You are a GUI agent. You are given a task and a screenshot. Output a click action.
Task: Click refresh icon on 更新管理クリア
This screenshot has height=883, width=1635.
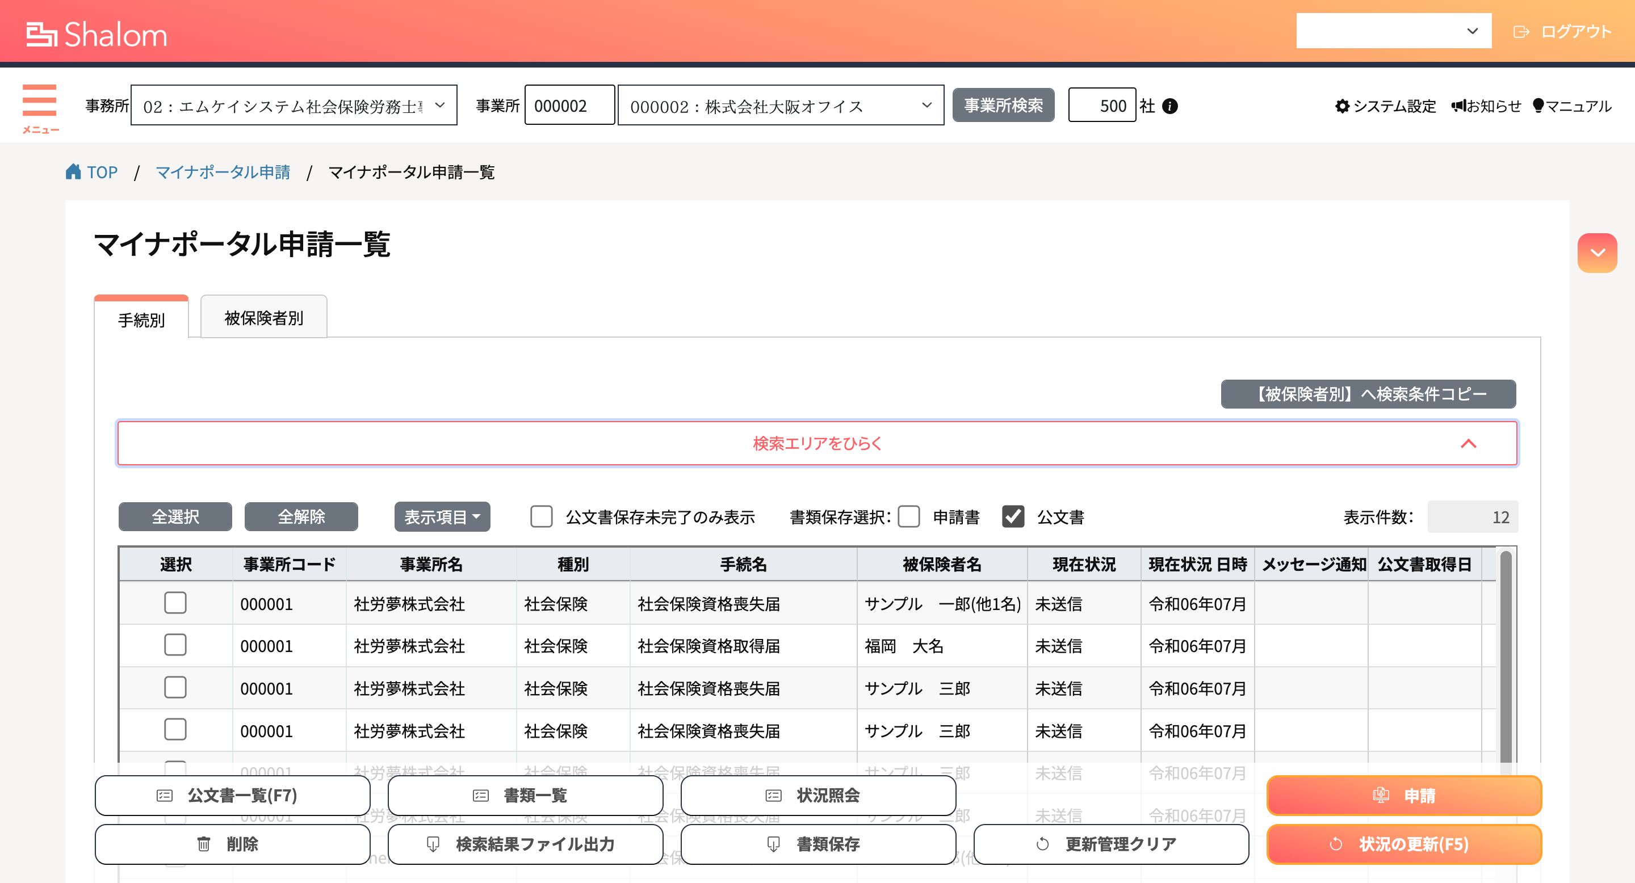(1042, 844)
